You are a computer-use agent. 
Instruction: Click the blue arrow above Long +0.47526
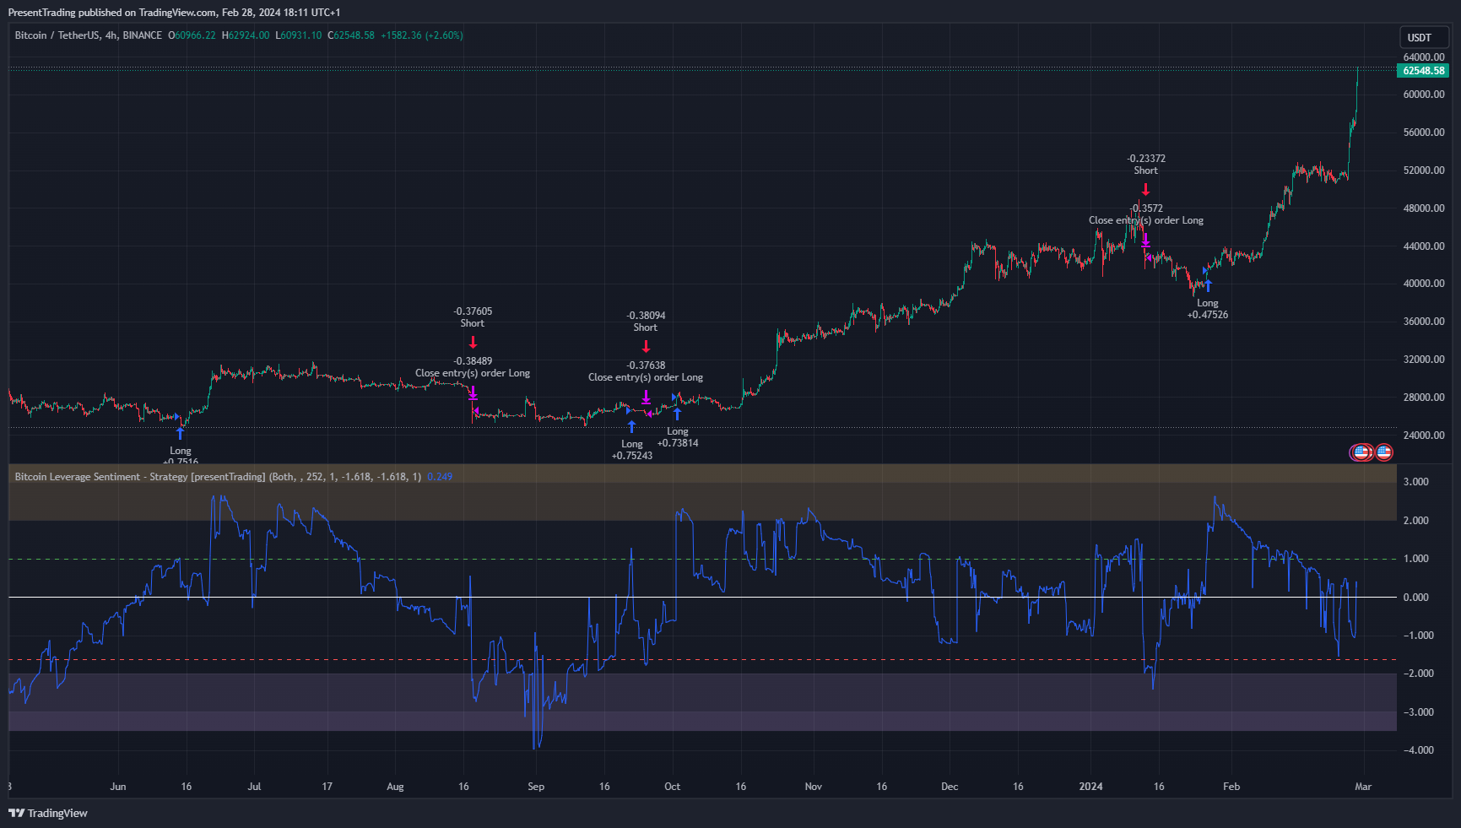pos(1208,286)
